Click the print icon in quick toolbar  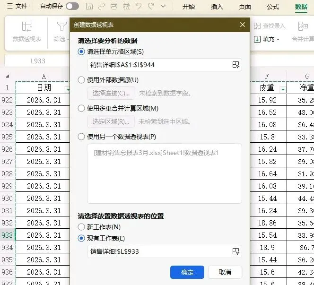pos(114,7)
